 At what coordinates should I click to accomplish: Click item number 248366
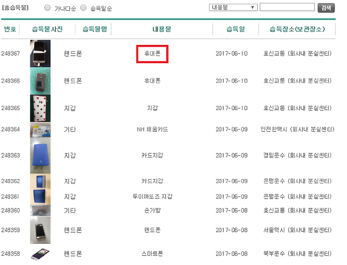point(11,81)
